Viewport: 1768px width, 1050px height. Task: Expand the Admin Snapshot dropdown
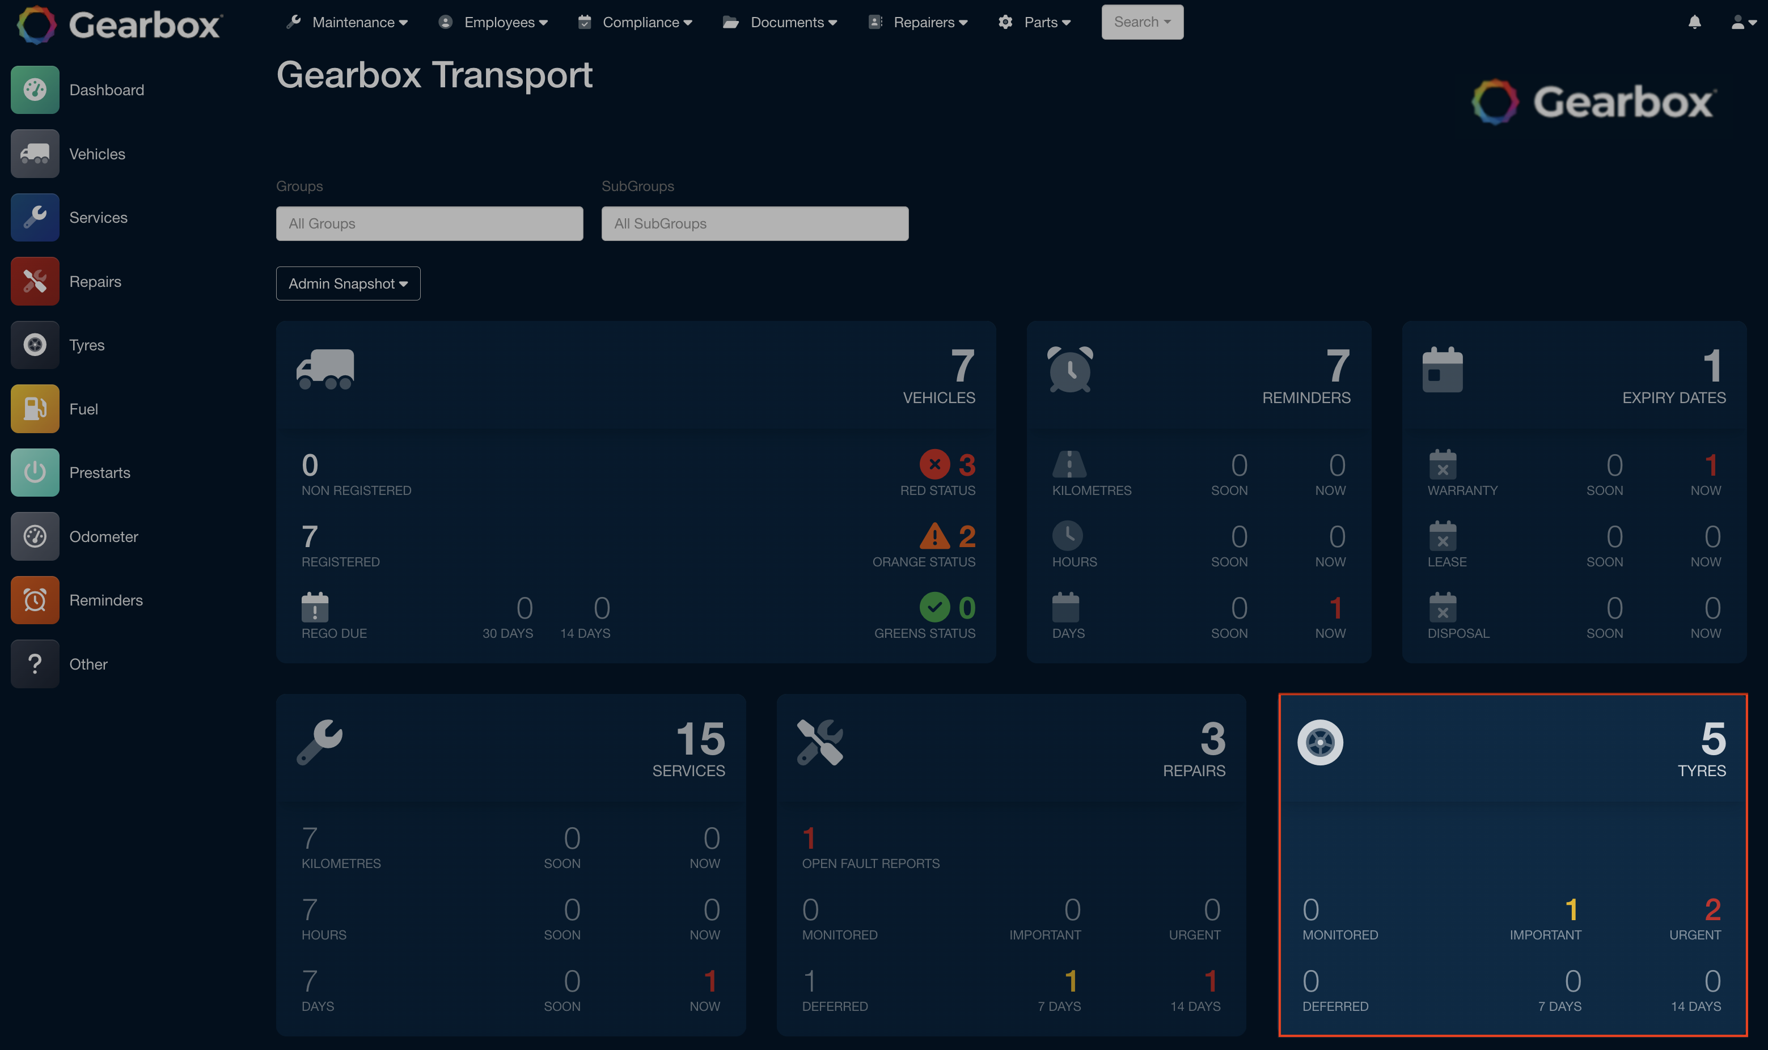click(x=348, y=283)
